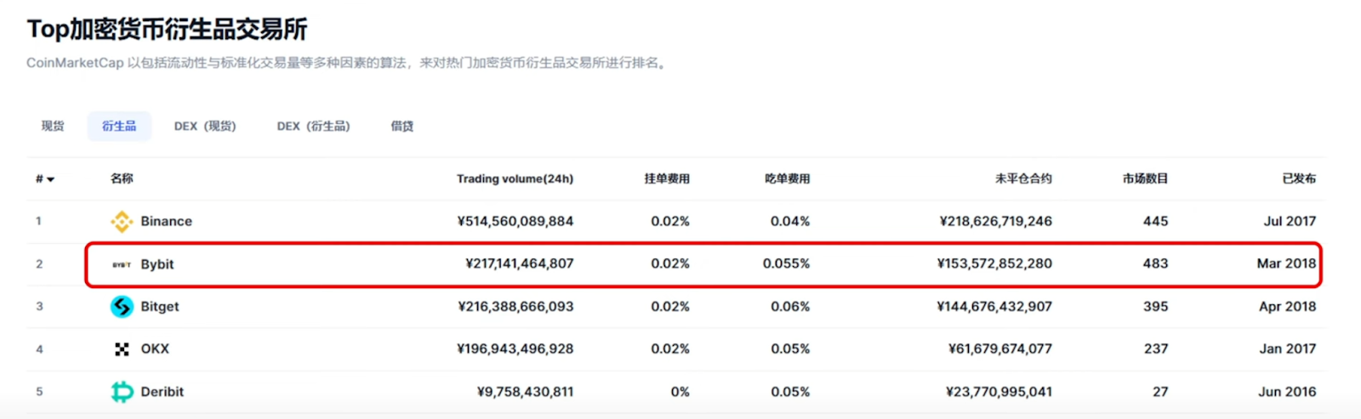The image size is (1361, 419).
Task: Open the Bitget exchange name link
Action: pyautogui.click(x=160, y=307)
